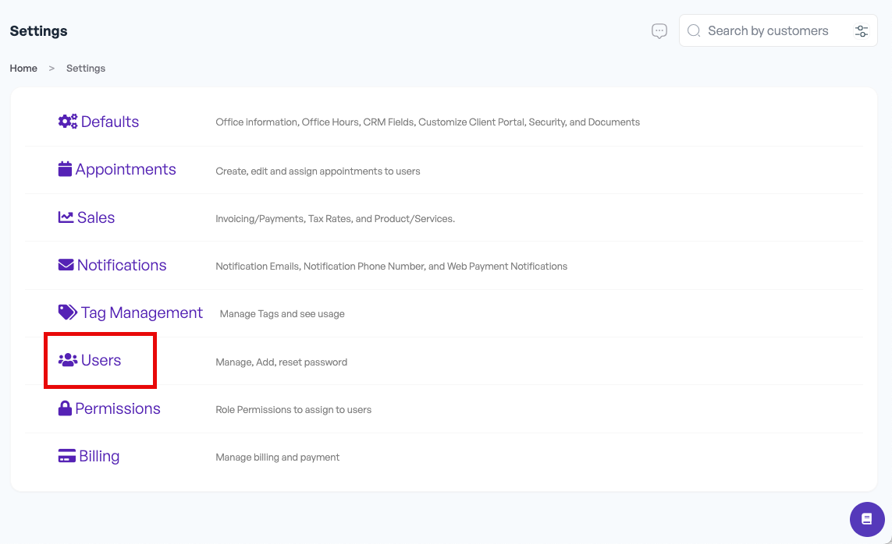Go to Home via breadcrumb

(x=23, y=68)
